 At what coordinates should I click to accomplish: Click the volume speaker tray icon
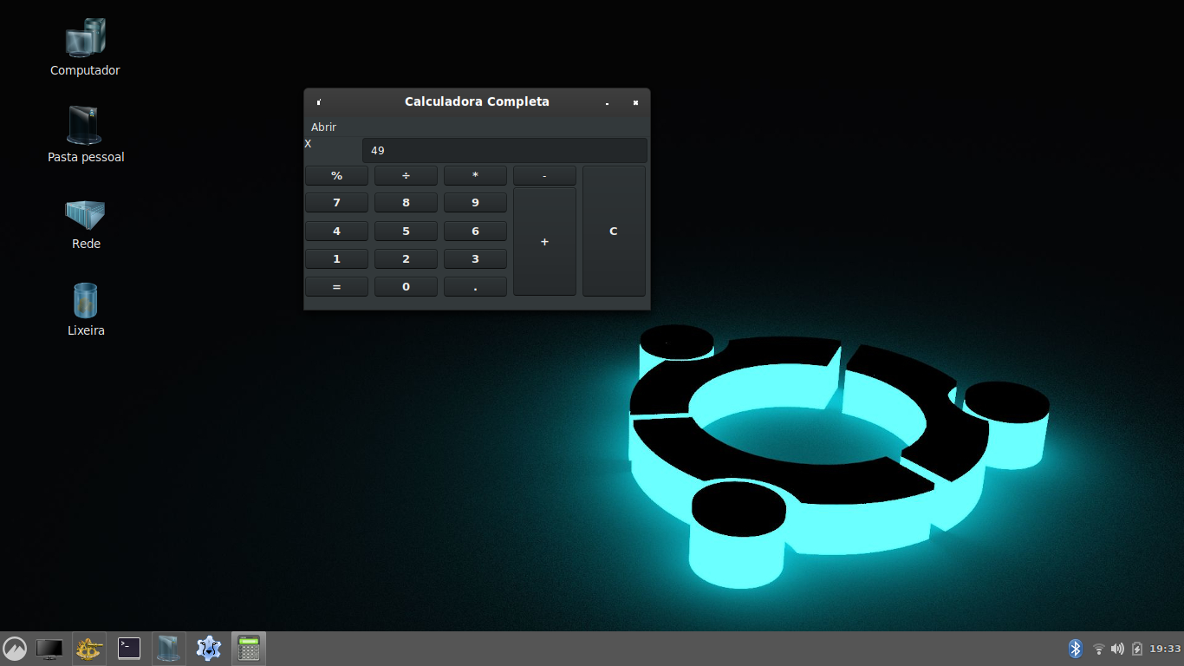[1117, 649]
